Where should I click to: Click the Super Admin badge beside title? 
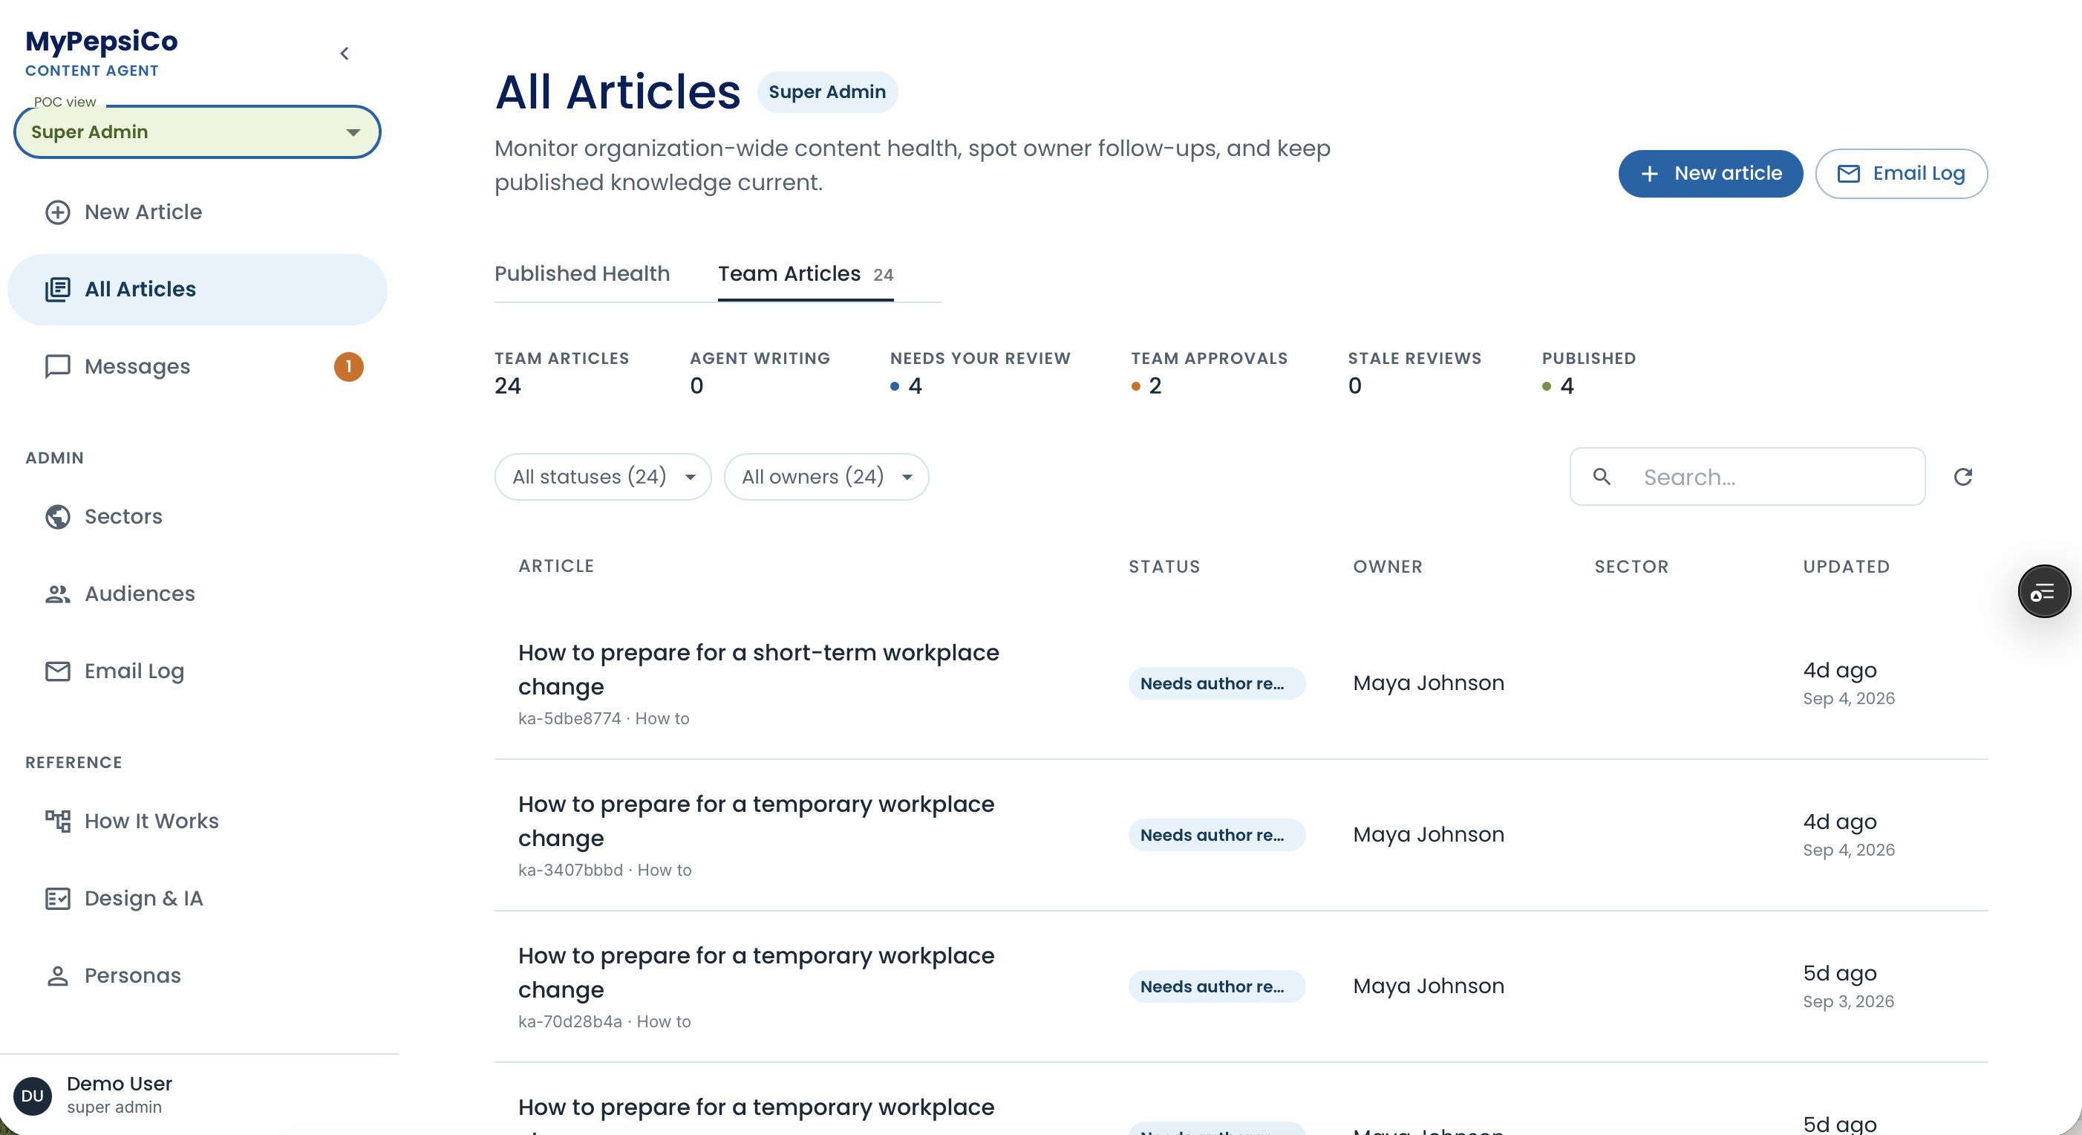827,92
